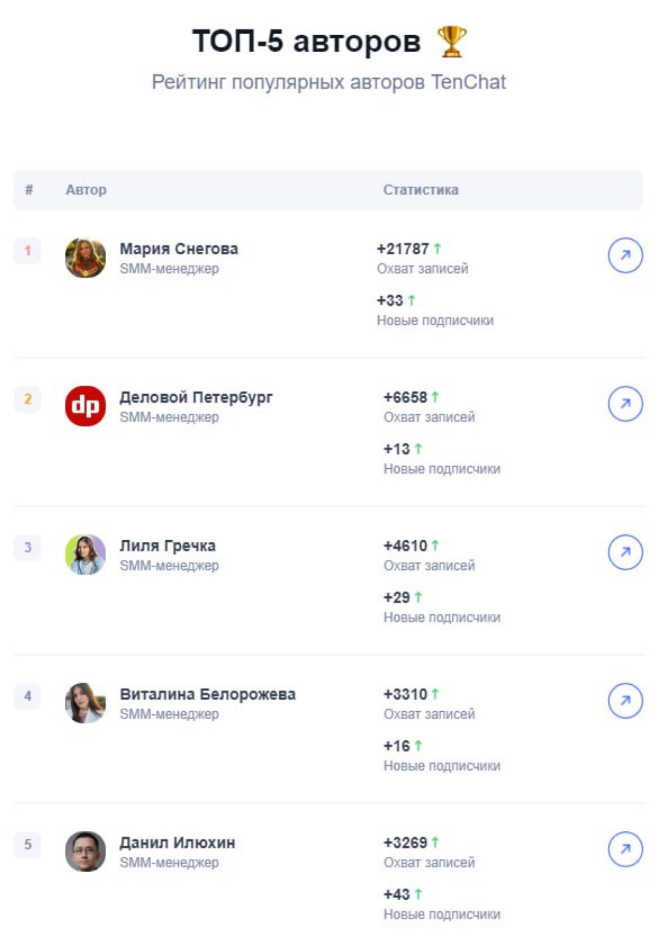
Task: Click the +6658 reach value
Action: point(405,397)
